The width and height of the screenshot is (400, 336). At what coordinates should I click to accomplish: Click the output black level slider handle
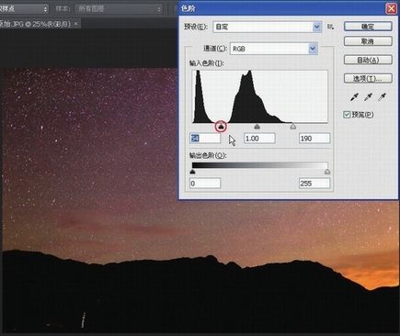(x=192, y=172)
